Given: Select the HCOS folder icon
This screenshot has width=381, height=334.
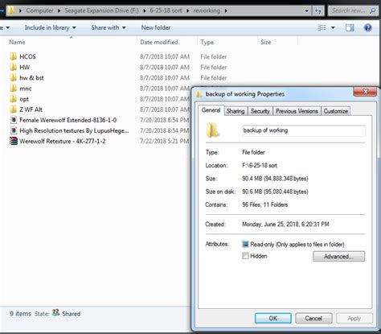Looking at the screenshot, I should pos(13,56).
